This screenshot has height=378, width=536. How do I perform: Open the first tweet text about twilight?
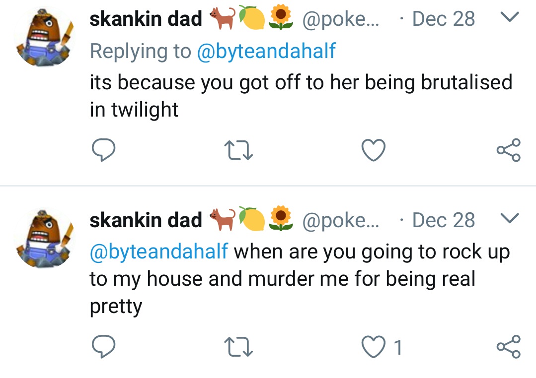click(301, 96)
